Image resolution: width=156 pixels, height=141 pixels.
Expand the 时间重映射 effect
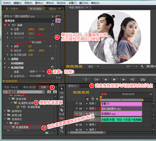5,63
